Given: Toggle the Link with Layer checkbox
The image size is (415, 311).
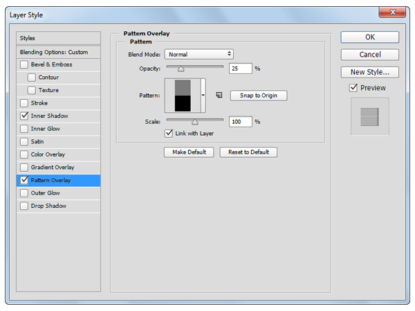Looking at the screenshot, I should coord(168,133).
